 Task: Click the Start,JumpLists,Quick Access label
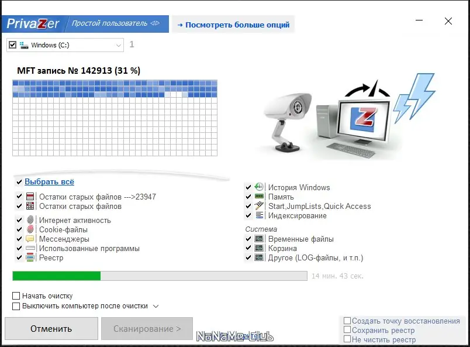click(320, 206)
